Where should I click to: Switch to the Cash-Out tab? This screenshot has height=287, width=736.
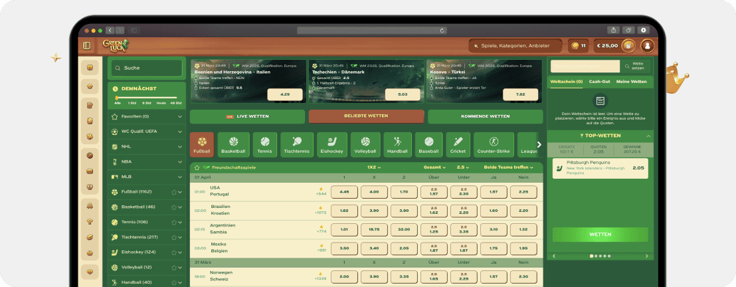point(599,81)
